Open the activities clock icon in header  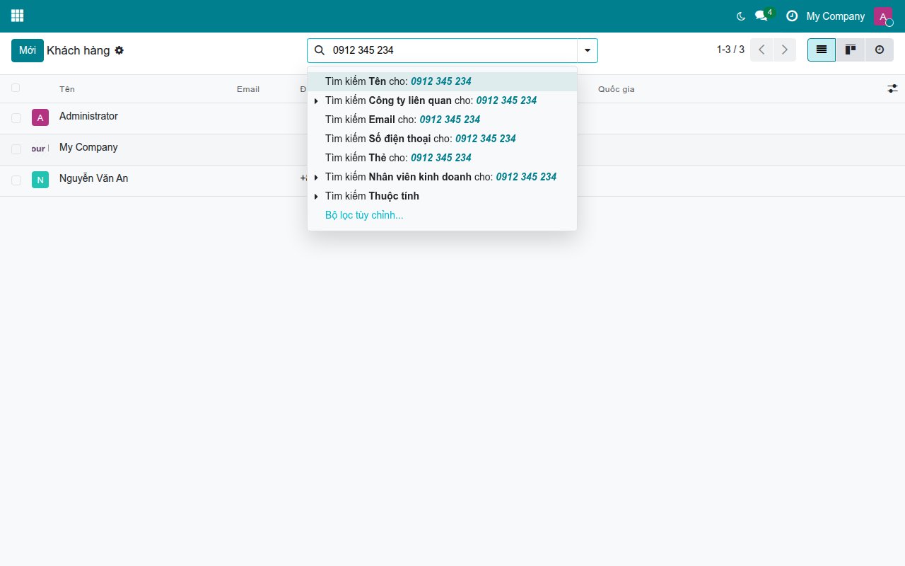pyautogui.click(x=792, y=16)
